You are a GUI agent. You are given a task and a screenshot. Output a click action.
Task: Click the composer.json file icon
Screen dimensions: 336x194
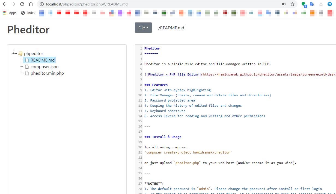(27, 66)
